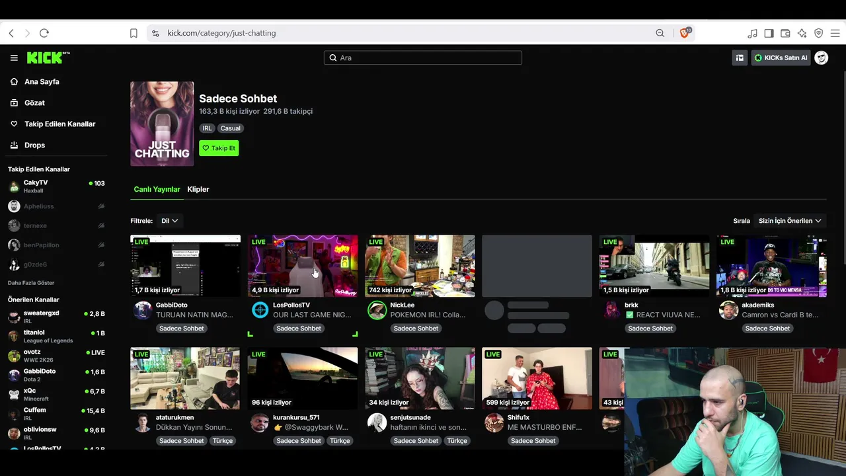Reload the page with the refresh icon
Image resolution: width=846 pixels, height=476 pixels.
(44, 33)
